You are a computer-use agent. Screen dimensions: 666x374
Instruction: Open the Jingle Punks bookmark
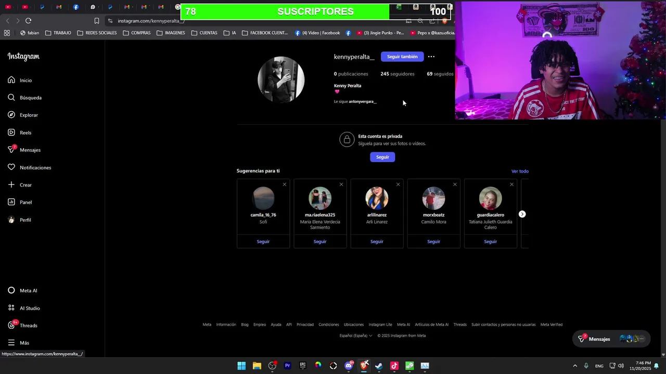click(380, 33)
